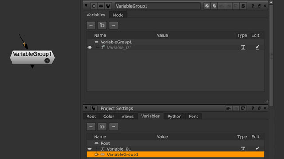Click the S button in VariableGroup1 header

coord(243,6)
